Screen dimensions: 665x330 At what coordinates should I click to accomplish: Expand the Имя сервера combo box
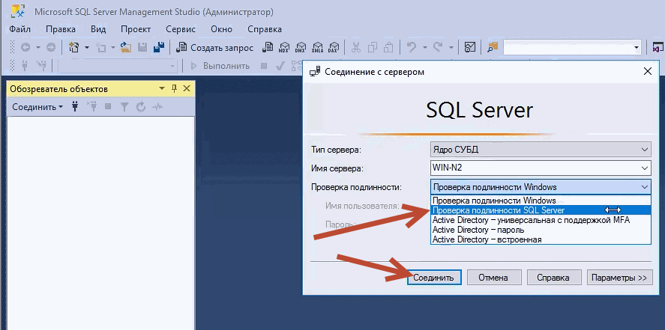(645, 168)
